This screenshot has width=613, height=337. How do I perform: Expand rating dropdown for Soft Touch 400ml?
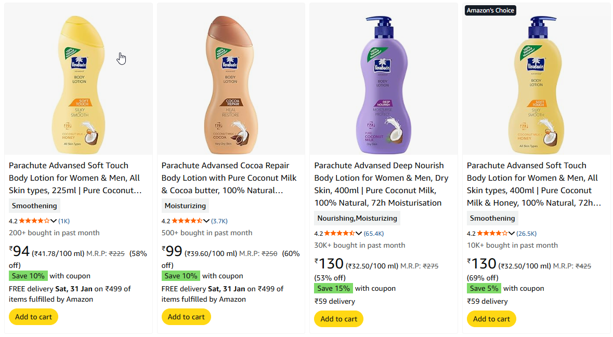point(512,233)
